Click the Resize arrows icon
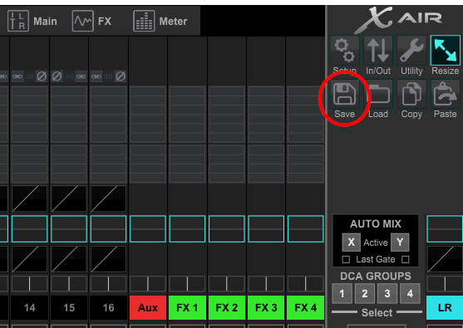Viewport: 463px width, 328px height. coord(446,51)
